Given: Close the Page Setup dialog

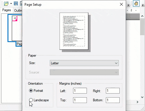Looking at the screenshot, I should tap(121, 4).
